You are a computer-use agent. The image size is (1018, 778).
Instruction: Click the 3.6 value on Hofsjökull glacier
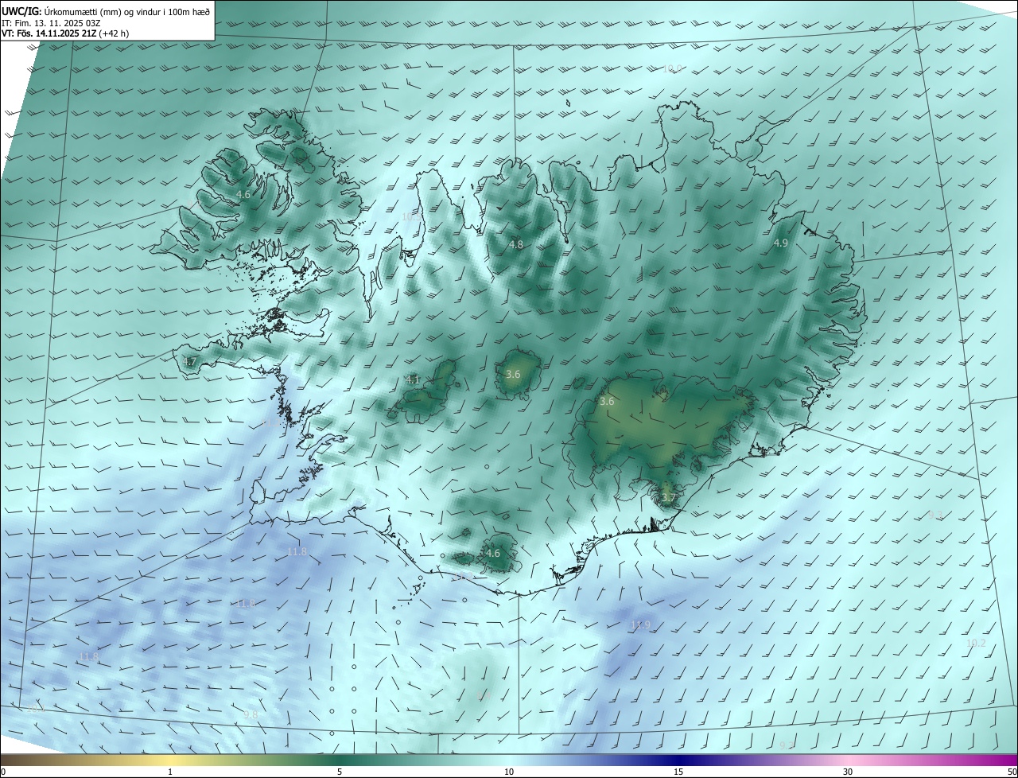pos(513,374)
